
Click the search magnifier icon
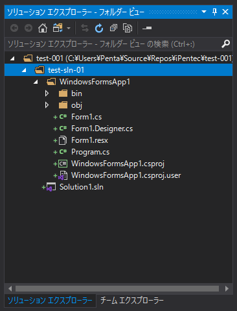tap(225, 44)
